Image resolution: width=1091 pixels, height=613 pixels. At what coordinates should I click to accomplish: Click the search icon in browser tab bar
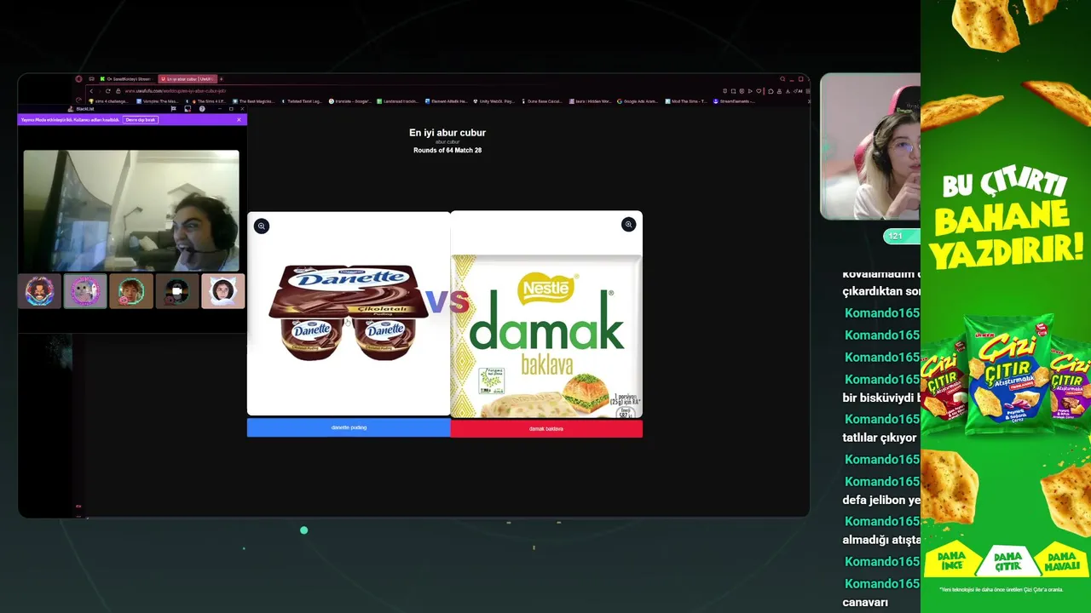782,79
